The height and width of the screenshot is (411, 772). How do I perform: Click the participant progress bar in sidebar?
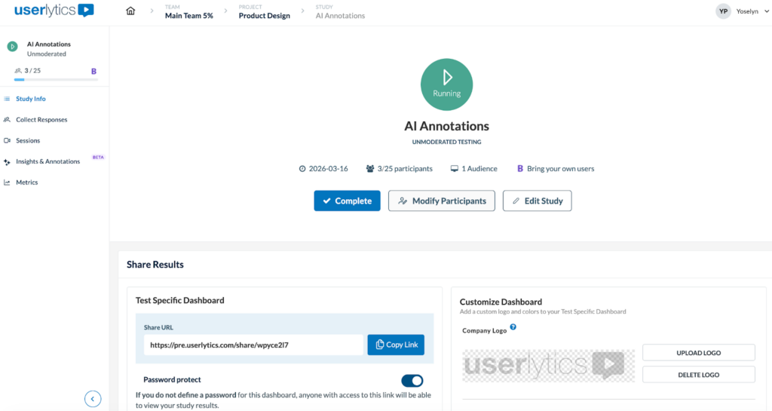[x=56, y=80]
